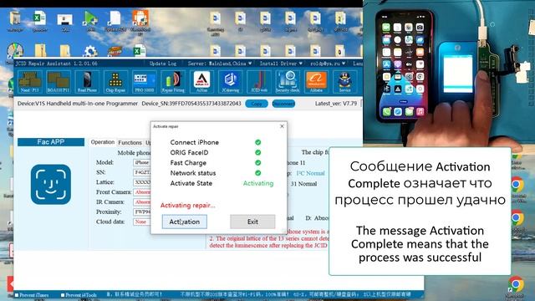Click the green check beside ORIG FaceID

(258, 152)
